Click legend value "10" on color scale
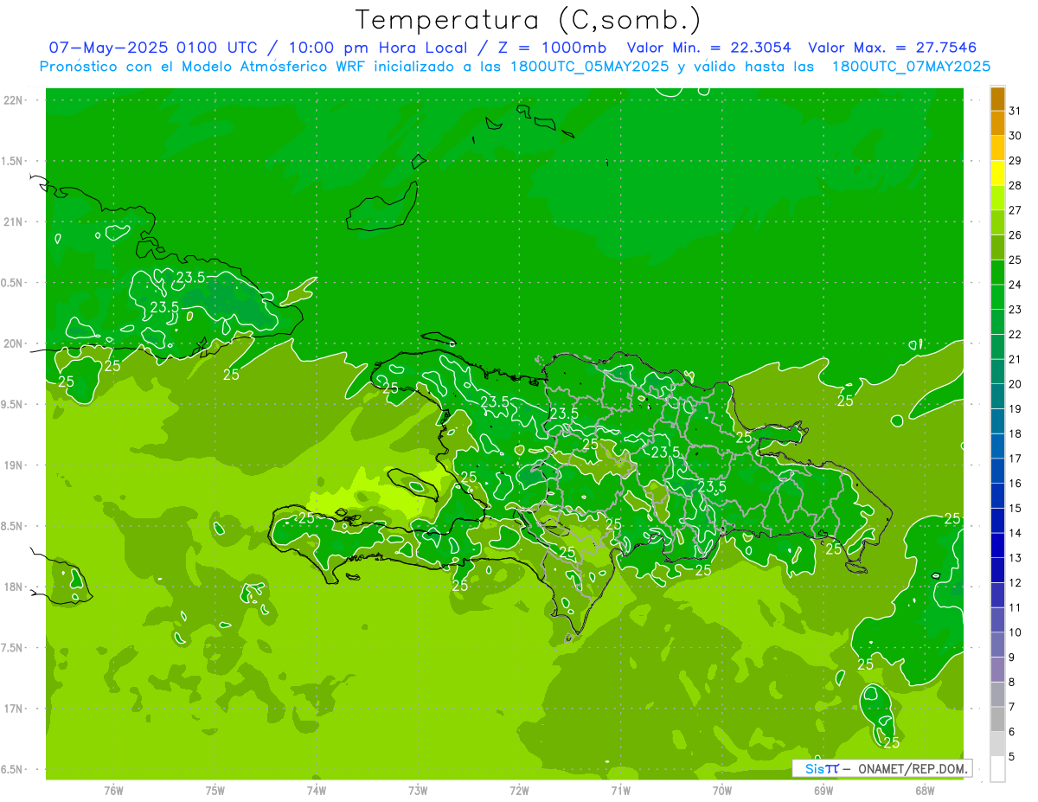This screenshot has width=1038, height=802. point(1016,632)
